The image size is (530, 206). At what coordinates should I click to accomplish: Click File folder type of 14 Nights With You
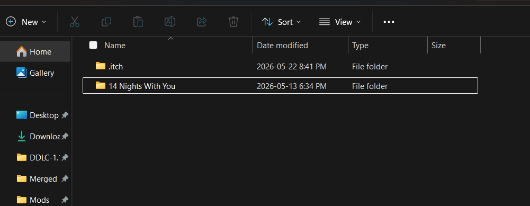(x=370, y=86)
